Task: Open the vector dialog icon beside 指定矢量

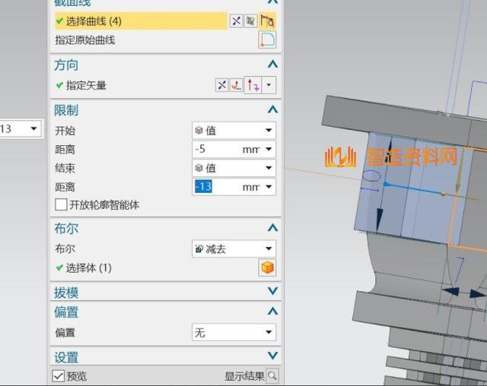Action: pos(236,85)
